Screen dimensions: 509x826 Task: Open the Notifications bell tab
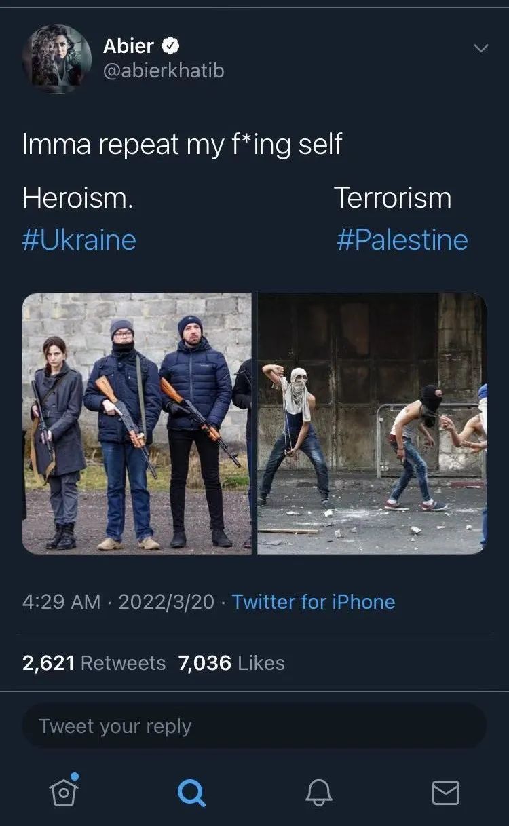point(318,791)
